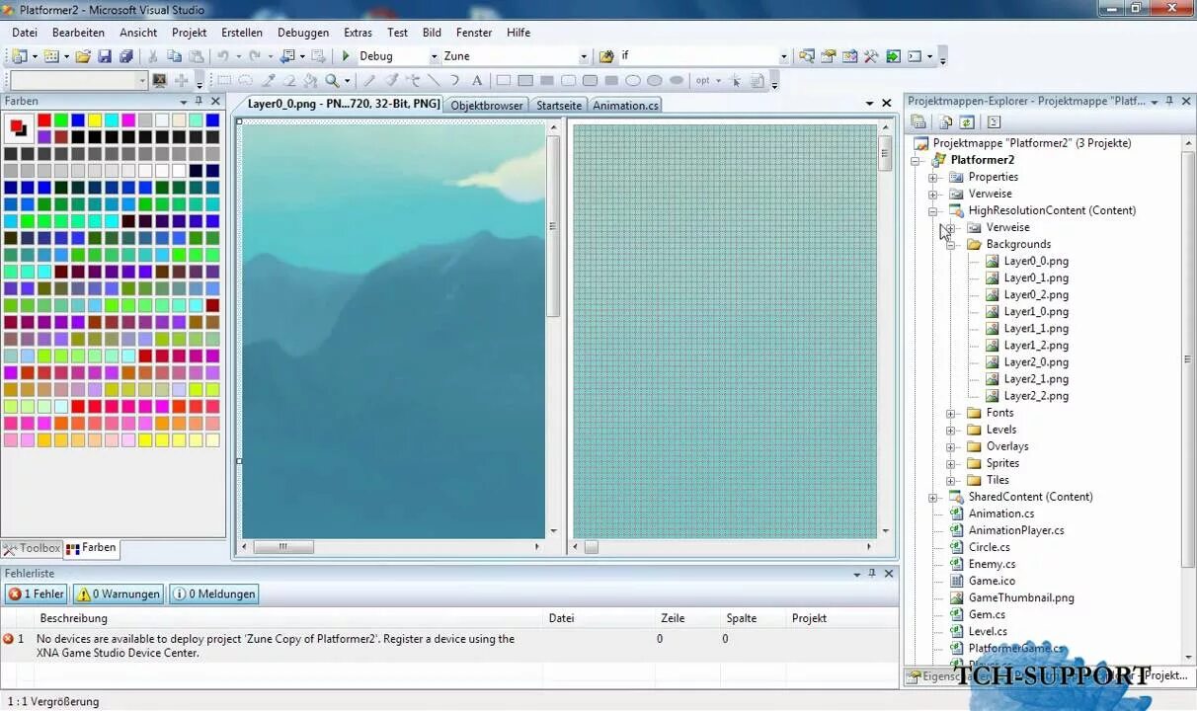Image resolution: width=1197 pixels, height=711 pixels.
Task: Expand the Fonts folder
Action: pyautogui.click(x=951, y=413)
